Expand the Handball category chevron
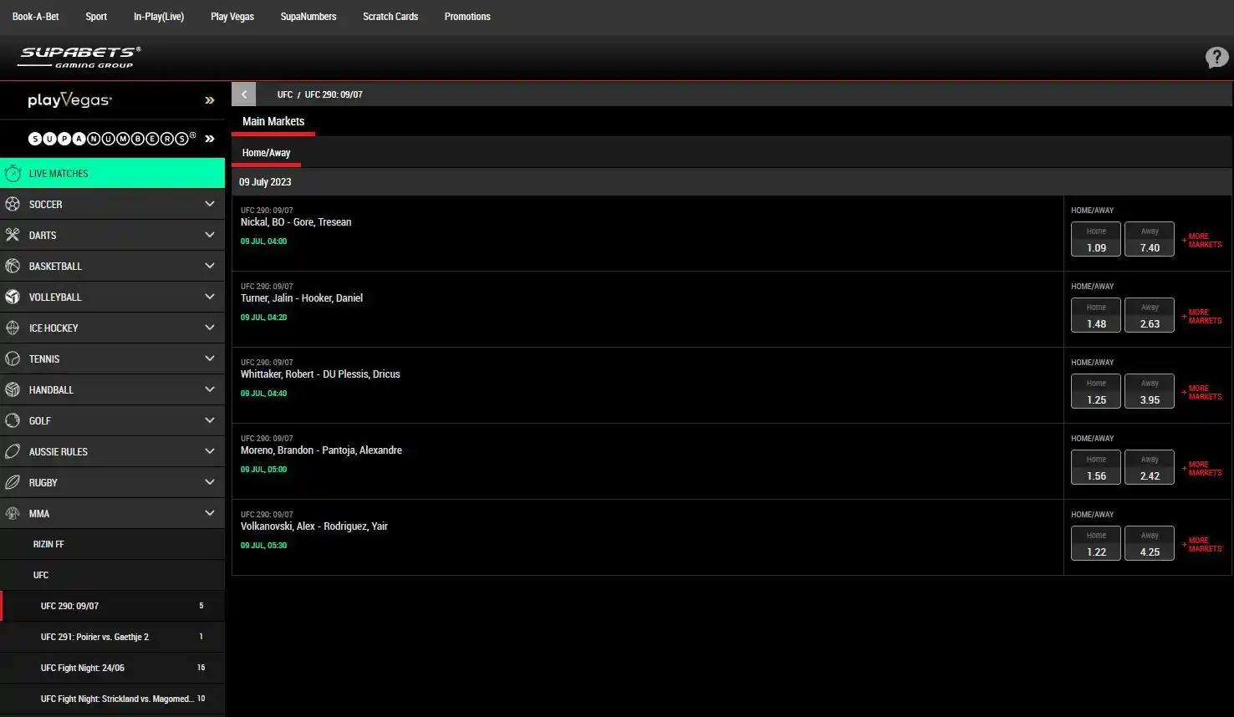The image size is (1234, 717). pyautogui.click(x=210, y=389)
